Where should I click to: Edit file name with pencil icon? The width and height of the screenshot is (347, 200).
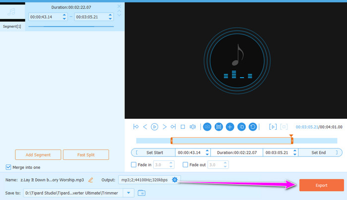pyautogui.click(x=90, y=179)
